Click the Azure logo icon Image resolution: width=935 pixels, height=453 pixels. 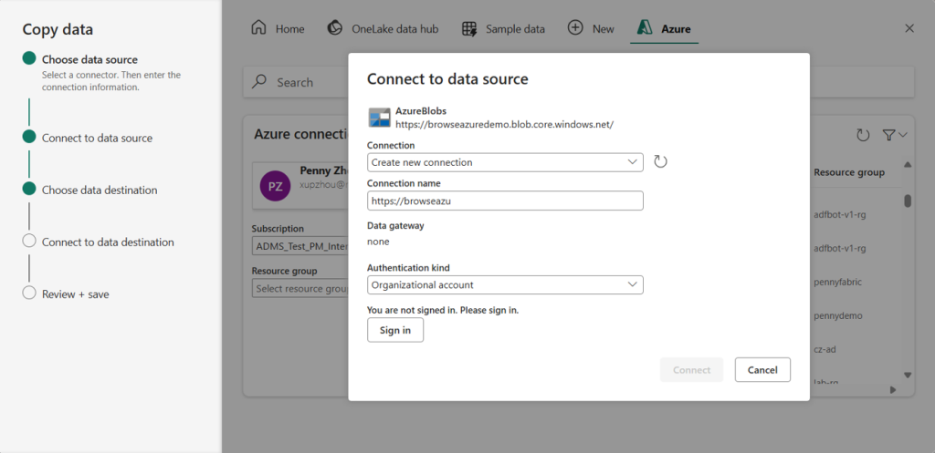coord(645,28)
